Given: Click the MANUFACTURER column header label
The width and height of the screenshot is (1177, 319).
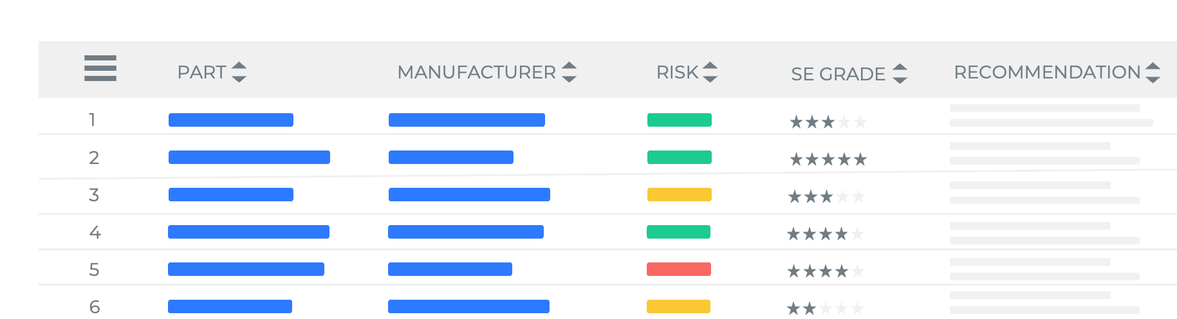Looking at the screenshot, I should coord(476,72).
